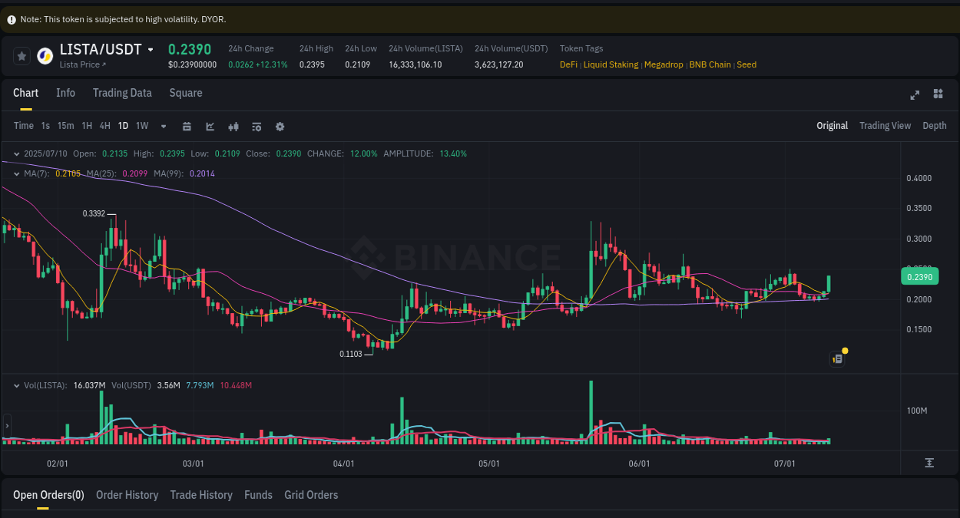Viewport: 960px width, 518px height.
Task: Click the order panel icon with yellow dot
Action: tap(837, 358)
